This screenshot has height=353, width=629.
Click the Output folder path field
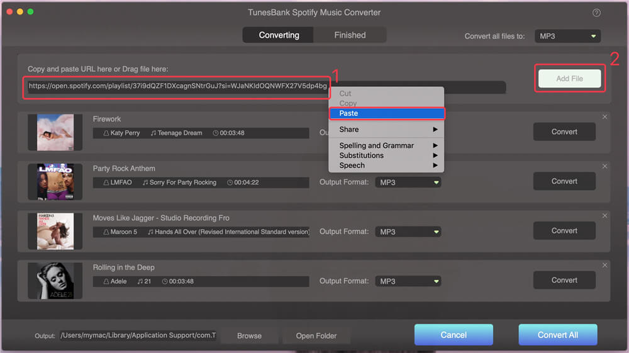(x=138, y=335)
